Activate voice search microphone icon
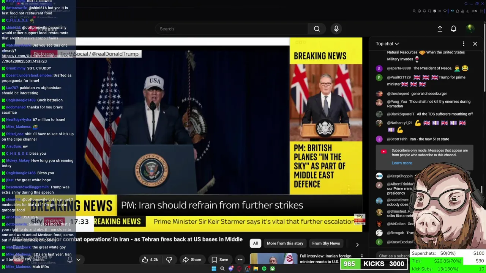Image resolution: width=486 pixels, height=273 pixels. 336,29
